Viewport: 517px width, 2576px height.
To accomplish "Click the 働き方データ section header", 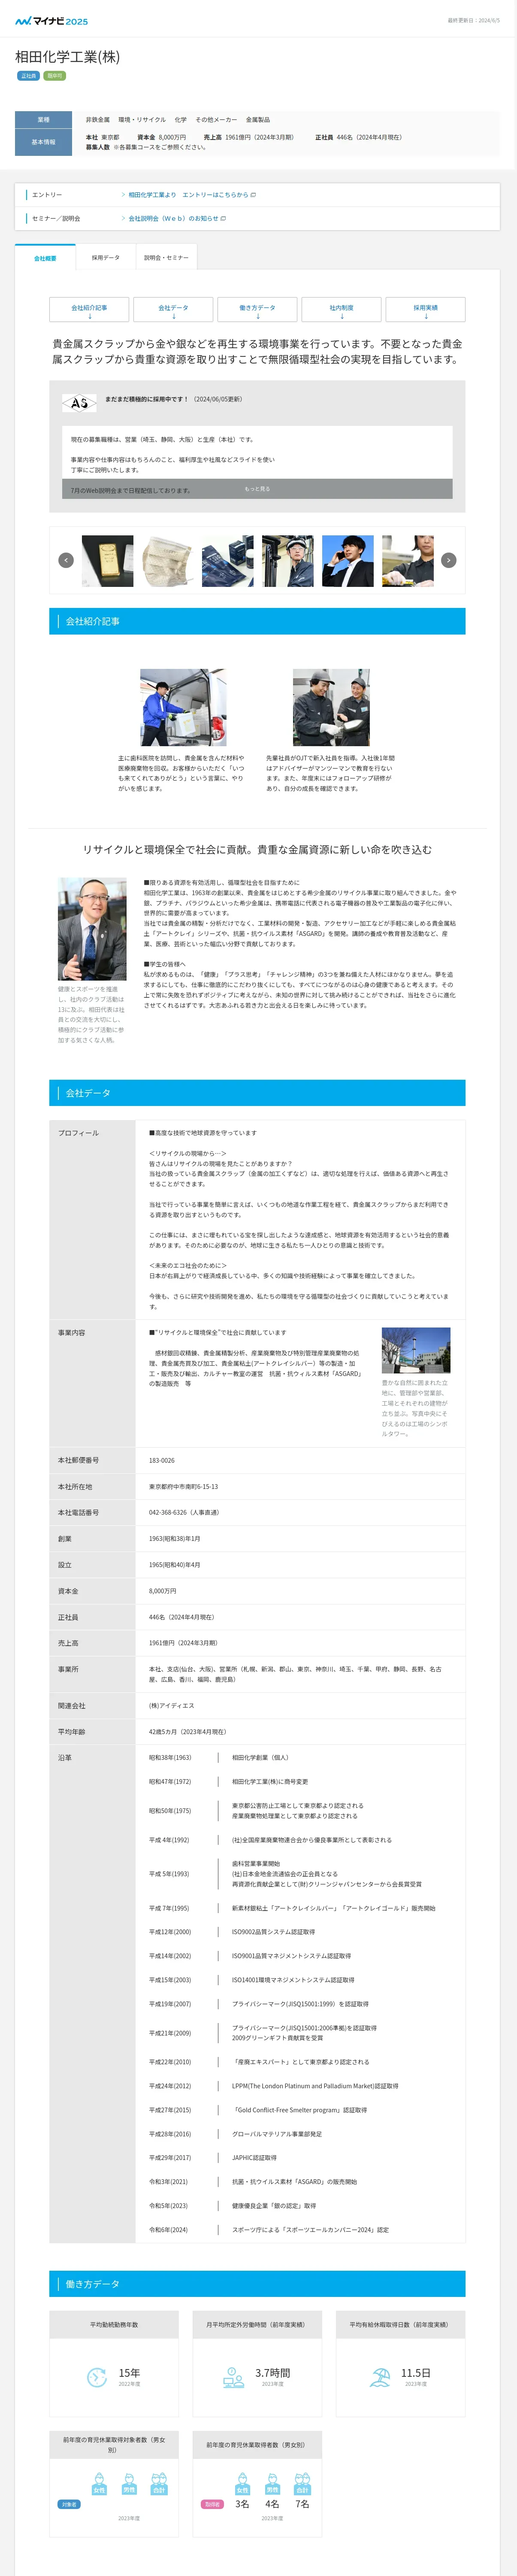I will (257, 2285).
